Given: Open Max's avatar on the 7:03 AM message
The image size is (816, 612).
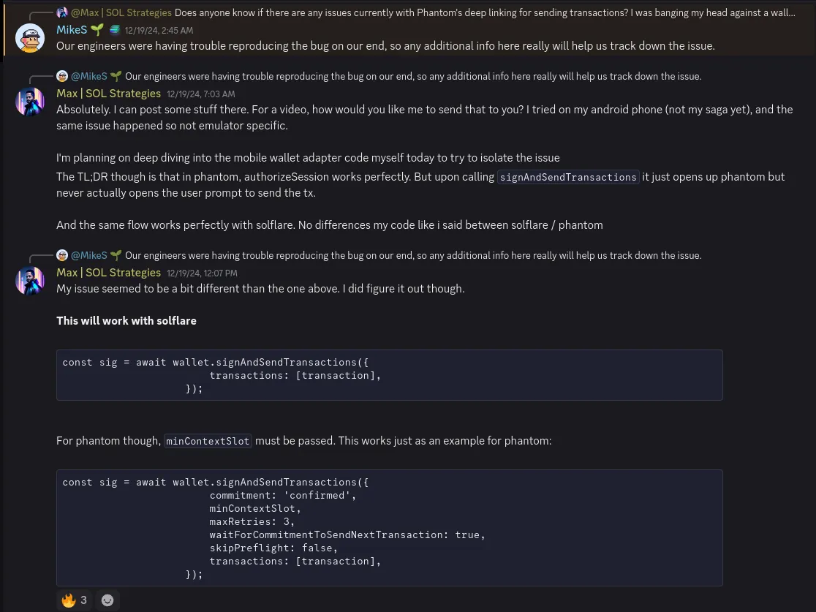Looking at the screenshot, I should click(x=30, y=102).
